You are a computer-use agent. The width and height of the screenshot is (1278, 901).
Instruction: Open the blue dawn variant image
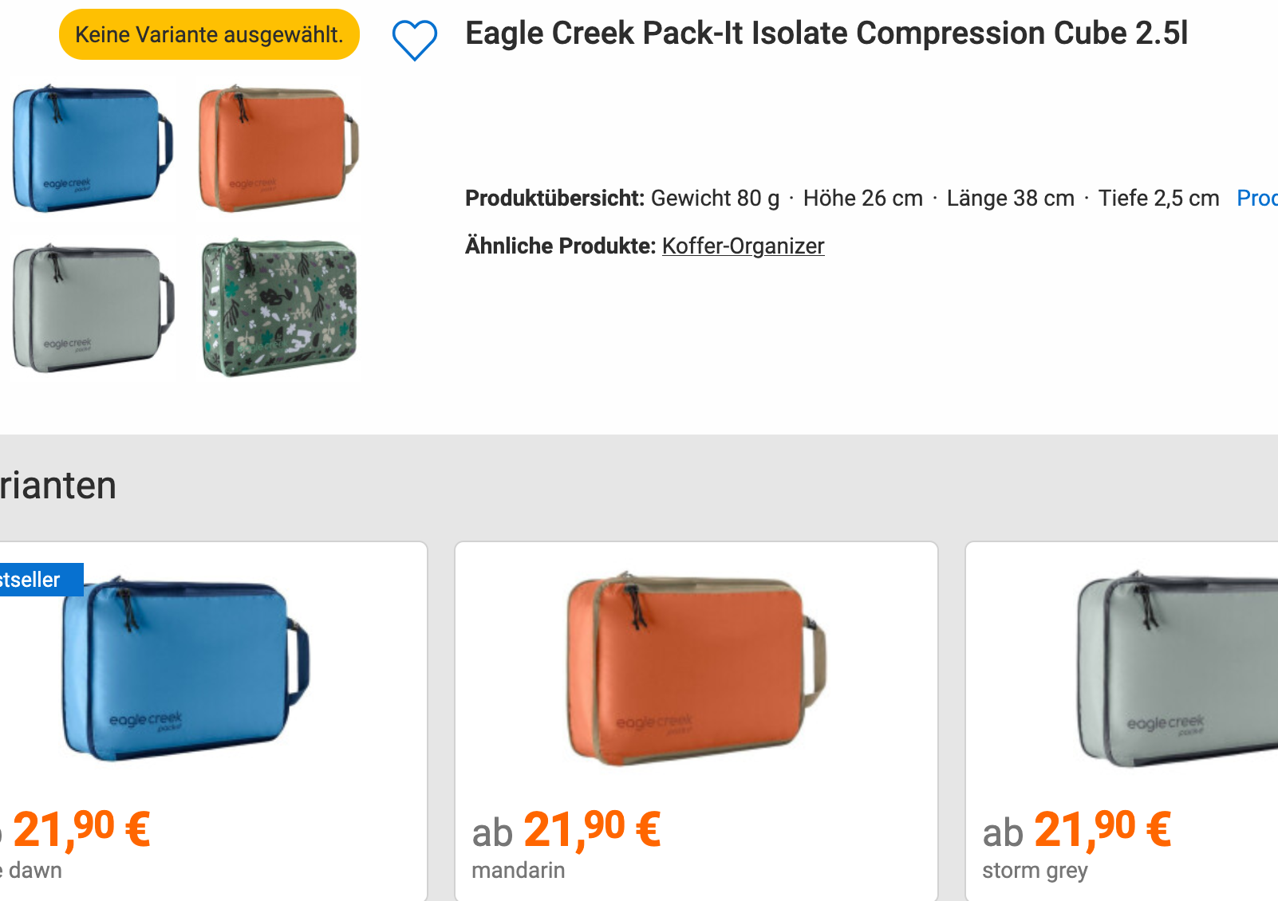[x=185, y=668]
